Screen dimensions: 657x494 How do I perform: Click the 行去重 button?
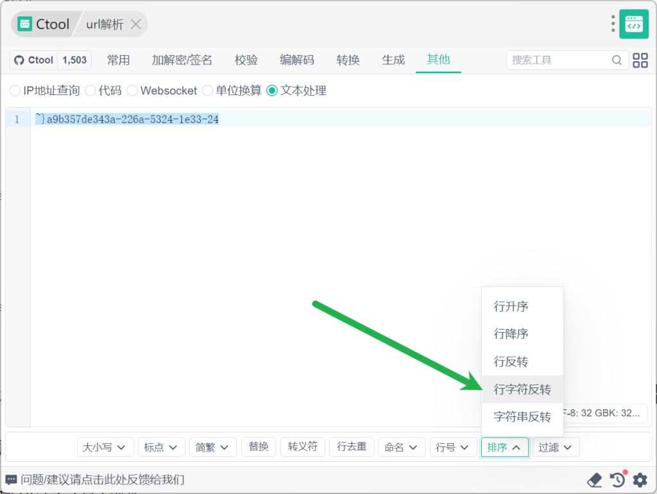(x=352, y=446)
